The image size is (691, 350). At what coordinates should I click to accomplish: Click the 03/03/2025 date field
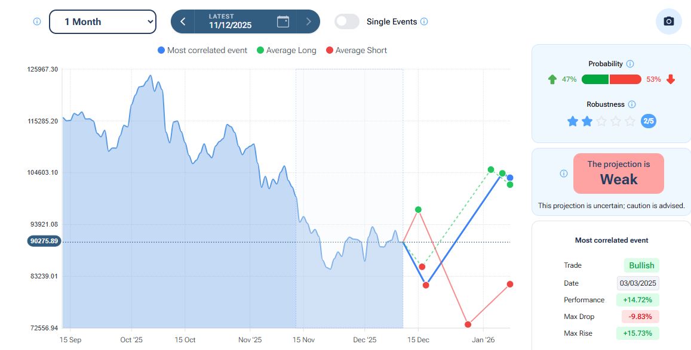tap(638, 283)
